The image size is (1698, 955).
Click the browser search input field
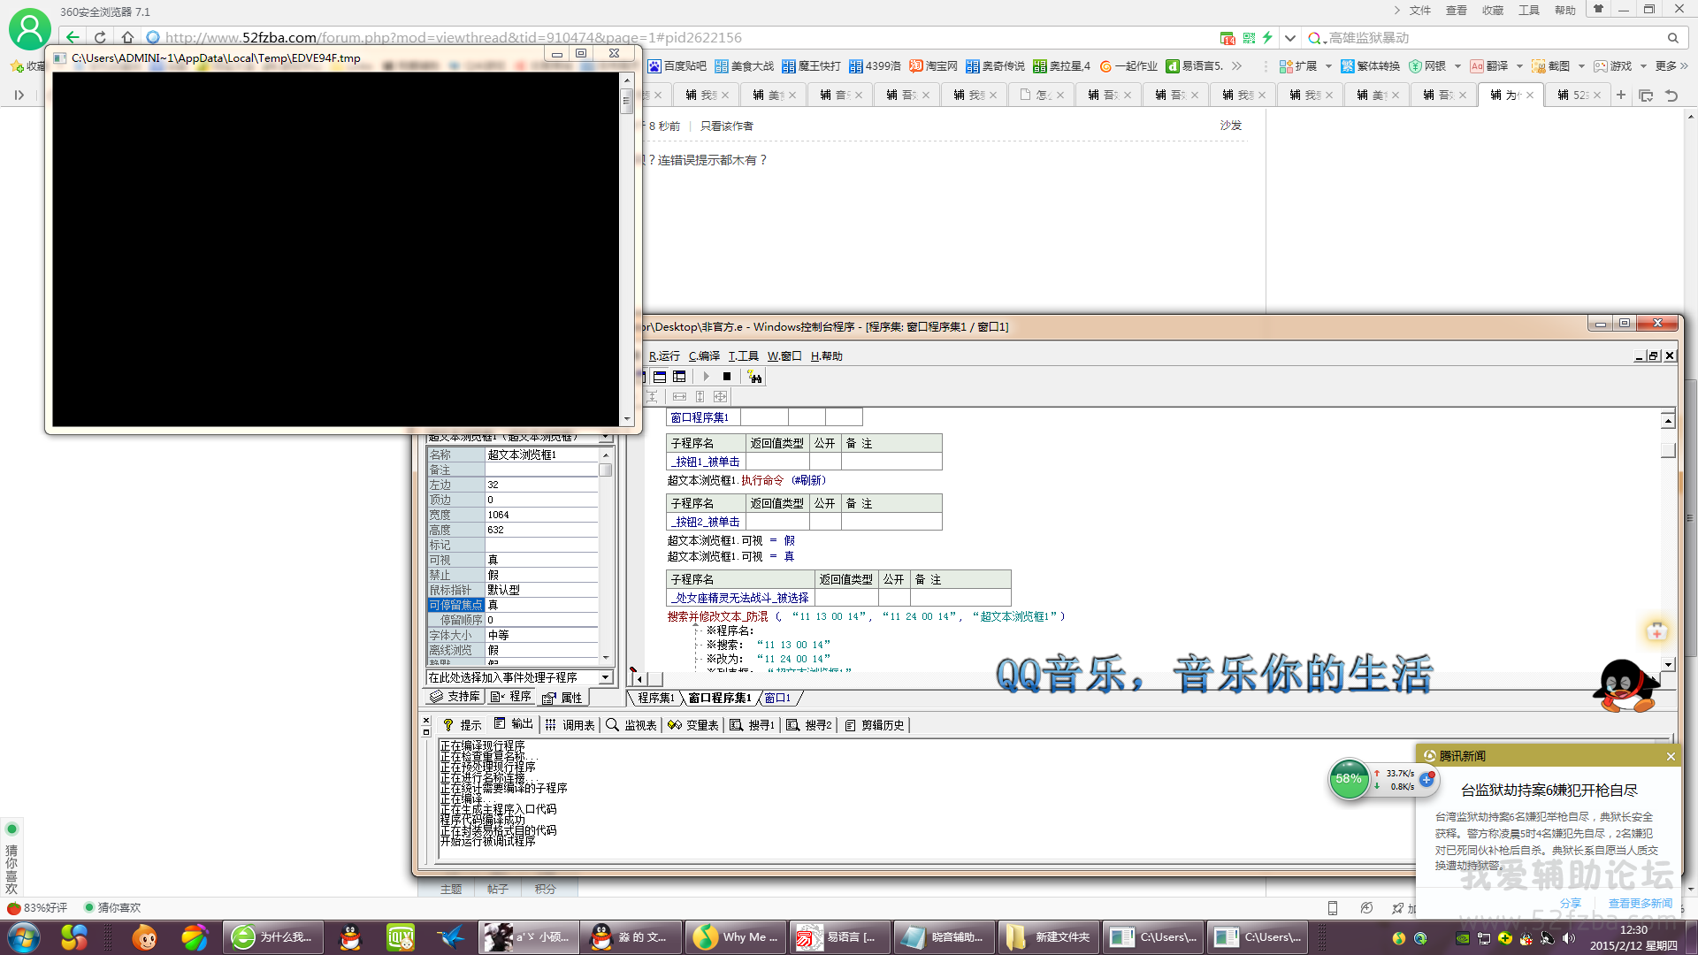coord(1495,38)
